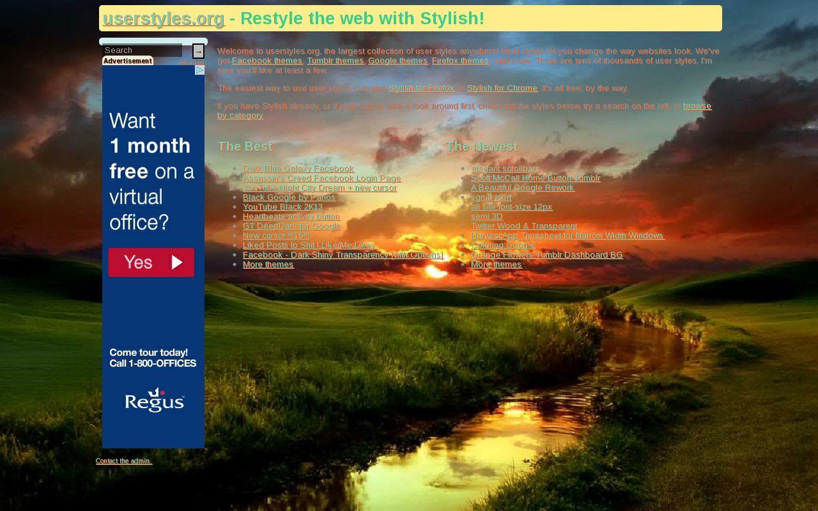Open sgulp icon style
The height and width of the screenshot is (511, 818).
[491, 197]
